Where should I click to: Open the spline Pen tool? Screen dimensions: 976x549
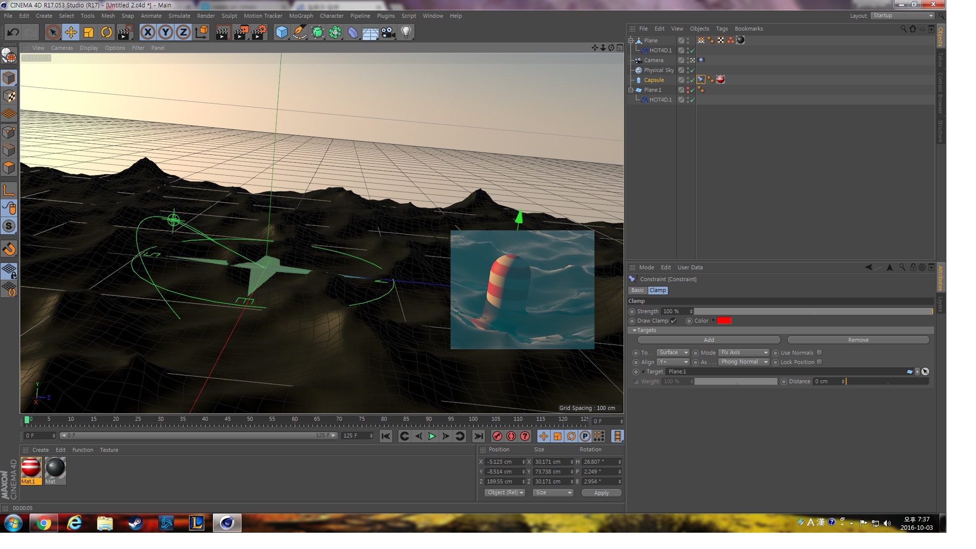pos(299,33)
